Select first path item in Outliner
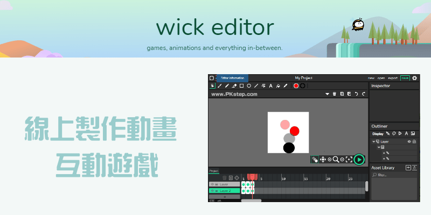431x215 pixels. click(x=400, y=153)
